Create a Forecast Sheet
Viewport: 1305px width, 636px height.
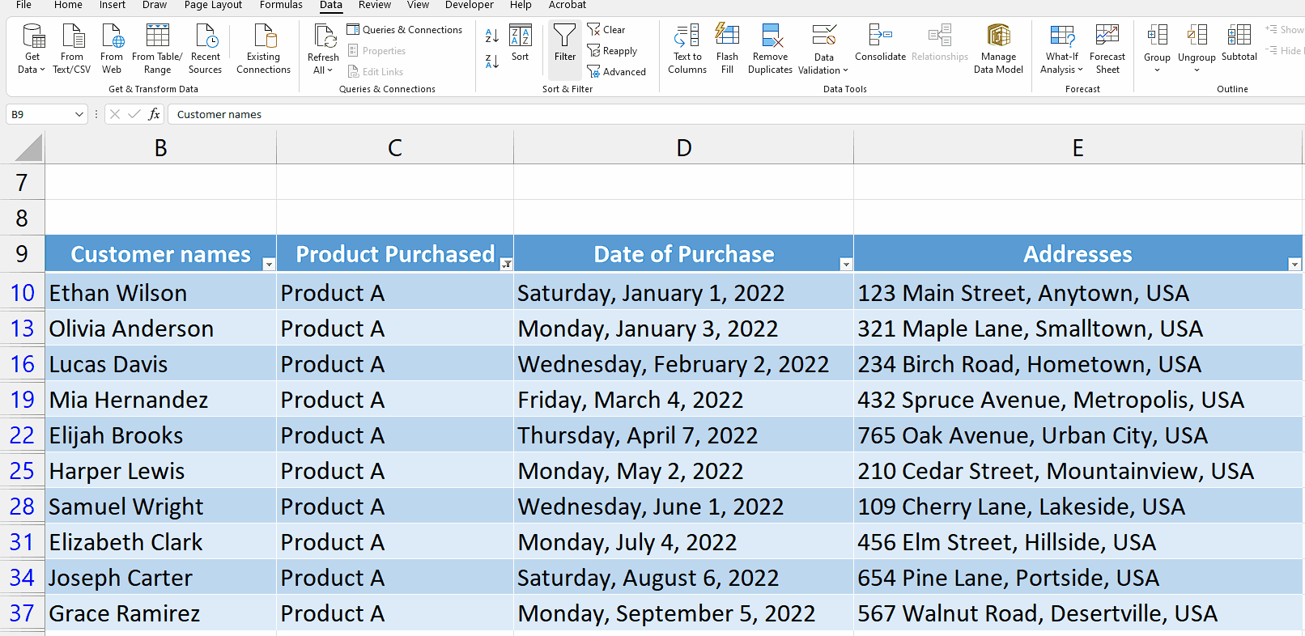pos(1107,49)
